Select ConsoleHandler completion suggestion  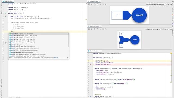39,42
